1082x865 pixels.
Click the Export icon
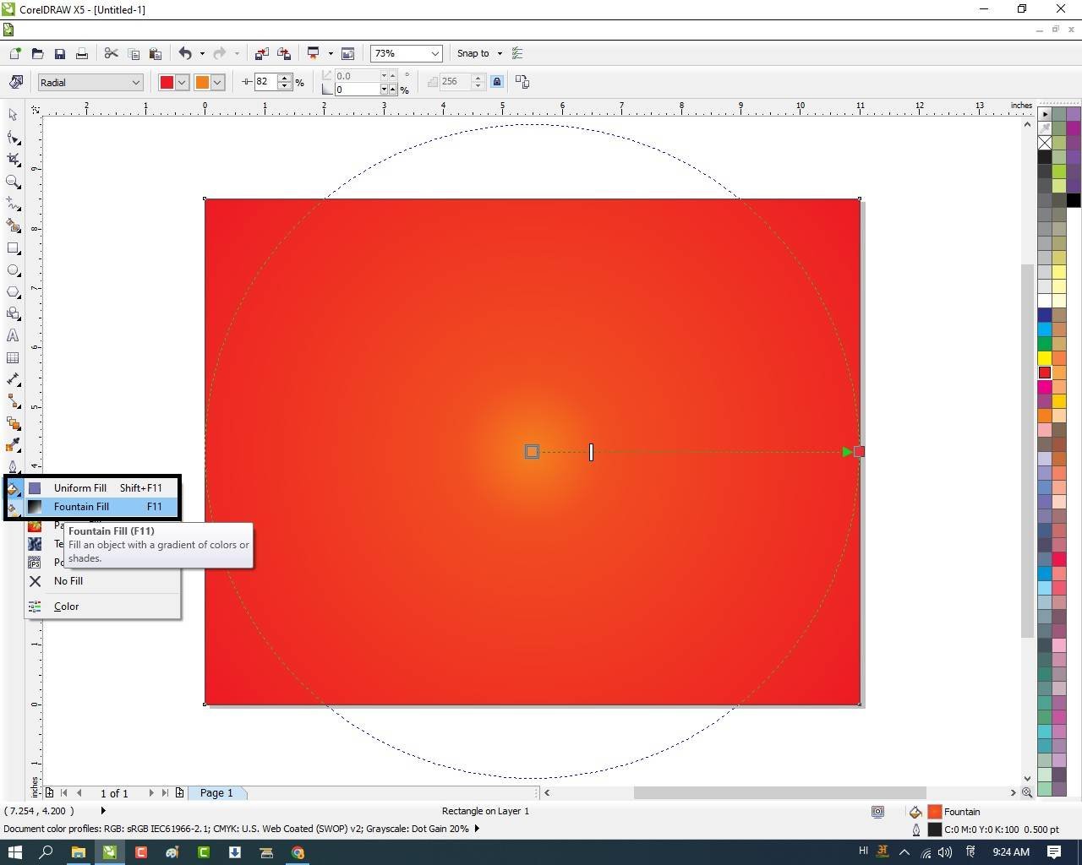[284, 53]
